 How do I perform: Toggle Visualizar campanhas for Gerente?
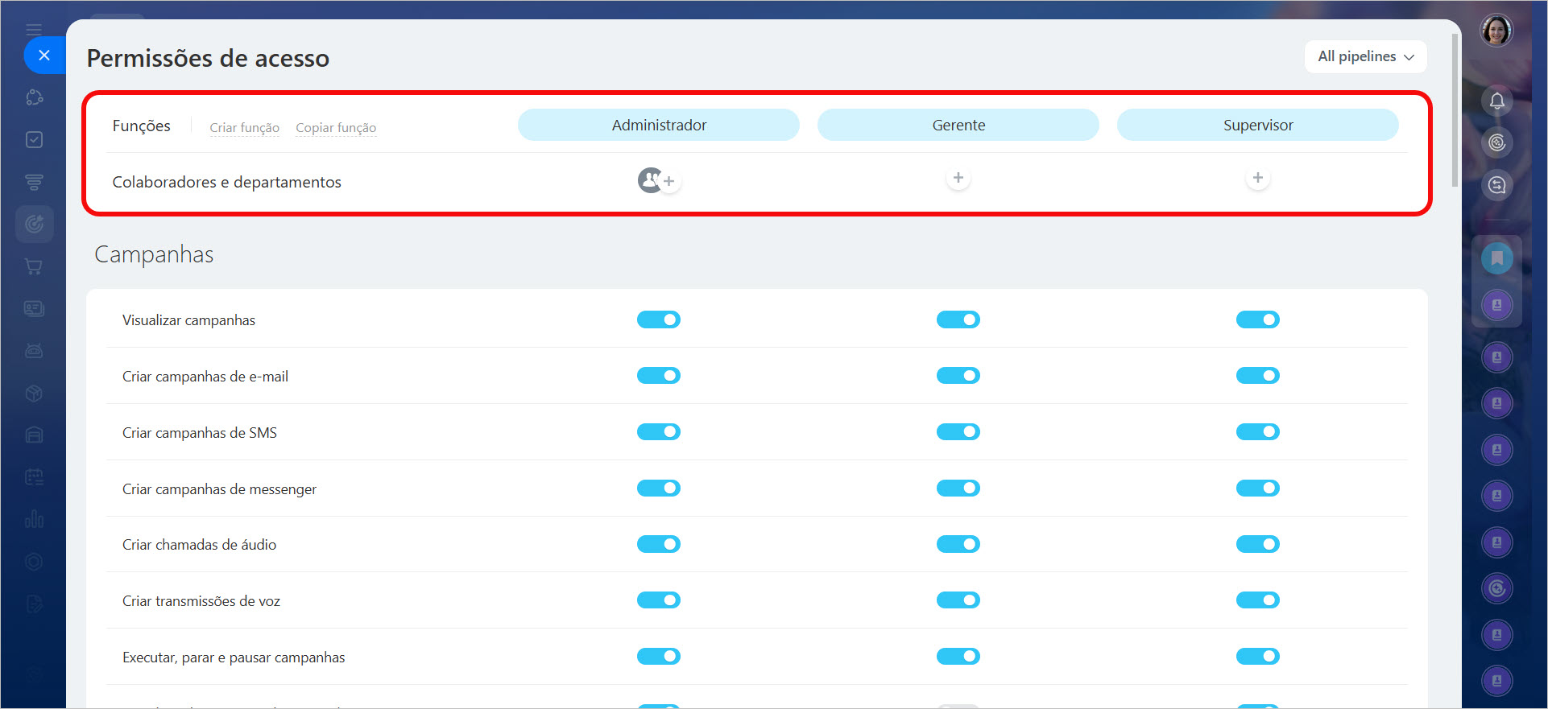pyautogui.click(x=958, y=319)
